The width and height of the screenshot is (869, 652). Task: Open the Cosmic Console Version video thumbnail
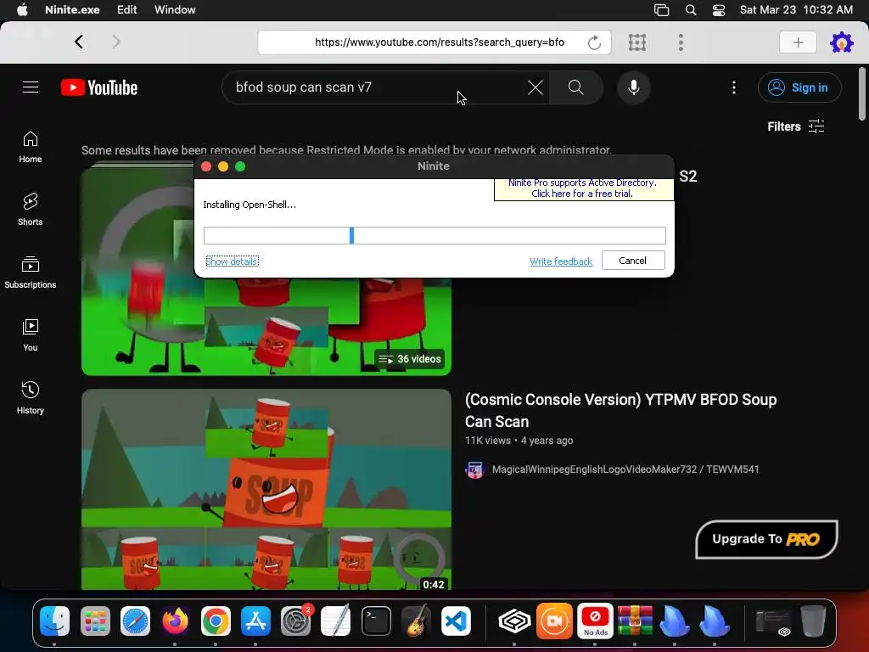[266, 489]
